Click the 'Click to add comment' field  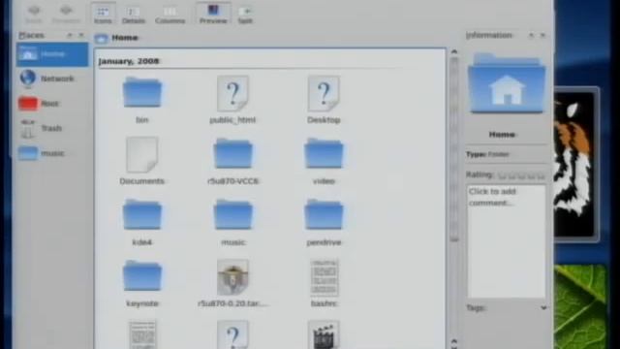(x=507, y=241)
